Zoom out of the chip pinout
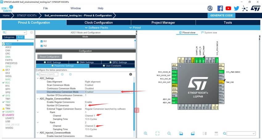Screen dimensions: 262x140 169,133
